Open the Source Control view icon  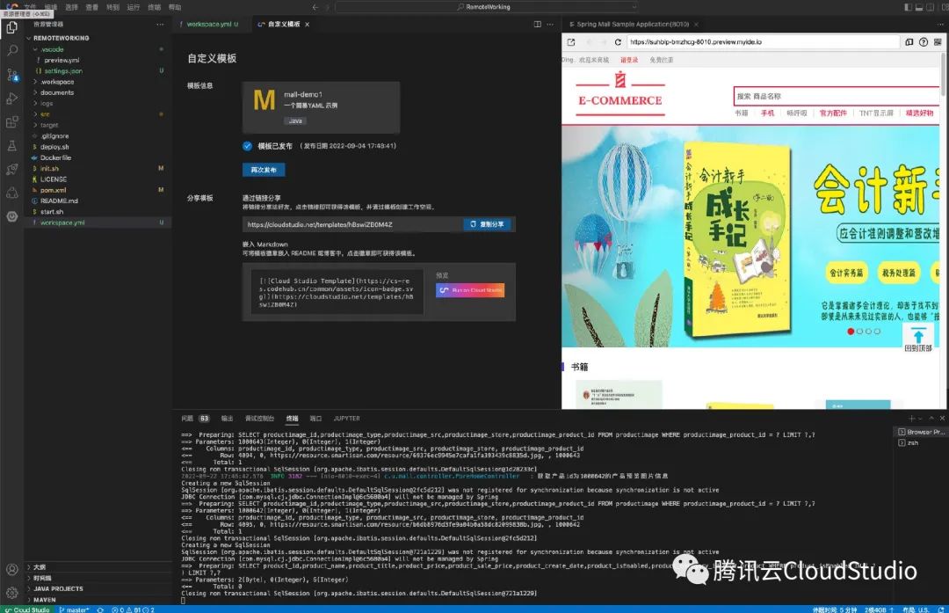pyautogui.click(x=11, y=75)
